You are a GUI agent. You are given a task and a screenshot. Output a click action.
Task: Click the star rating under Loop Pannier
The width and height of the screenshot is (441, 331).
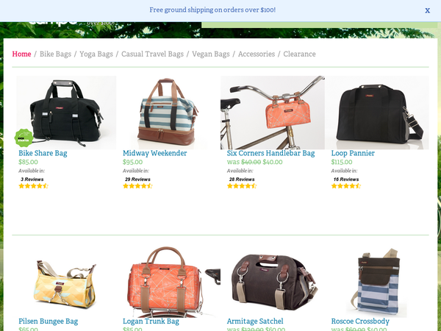click(x=346, y=186)
